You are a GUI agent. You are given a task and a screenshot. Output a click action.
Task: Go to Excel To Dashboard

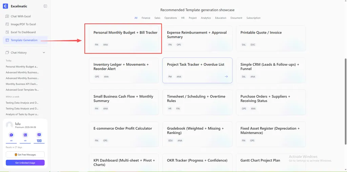point(23,32)
